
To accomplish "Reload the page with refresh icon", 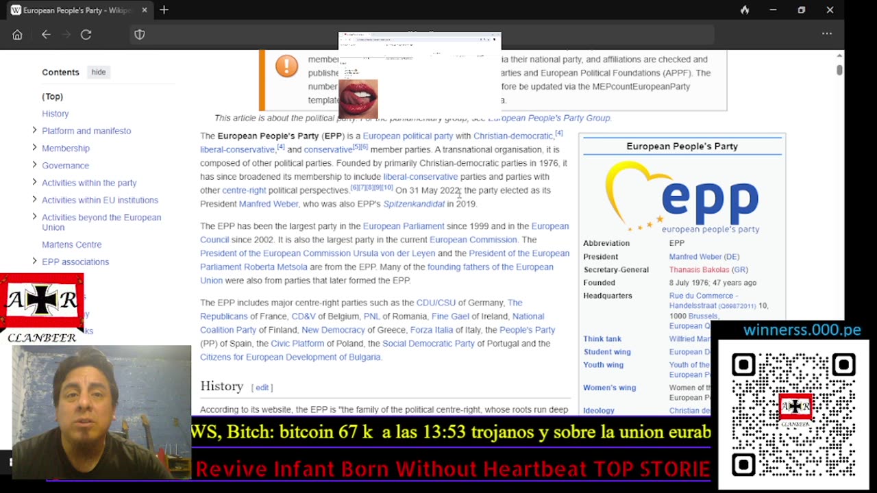I will (x=86, y=34).
